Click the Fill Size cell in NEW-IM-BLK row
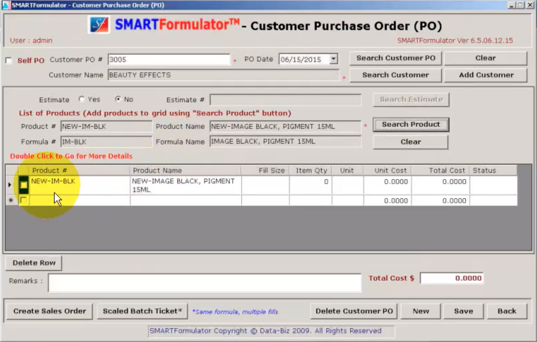This screenshot has height=342, width=537. tap(266, 185)
